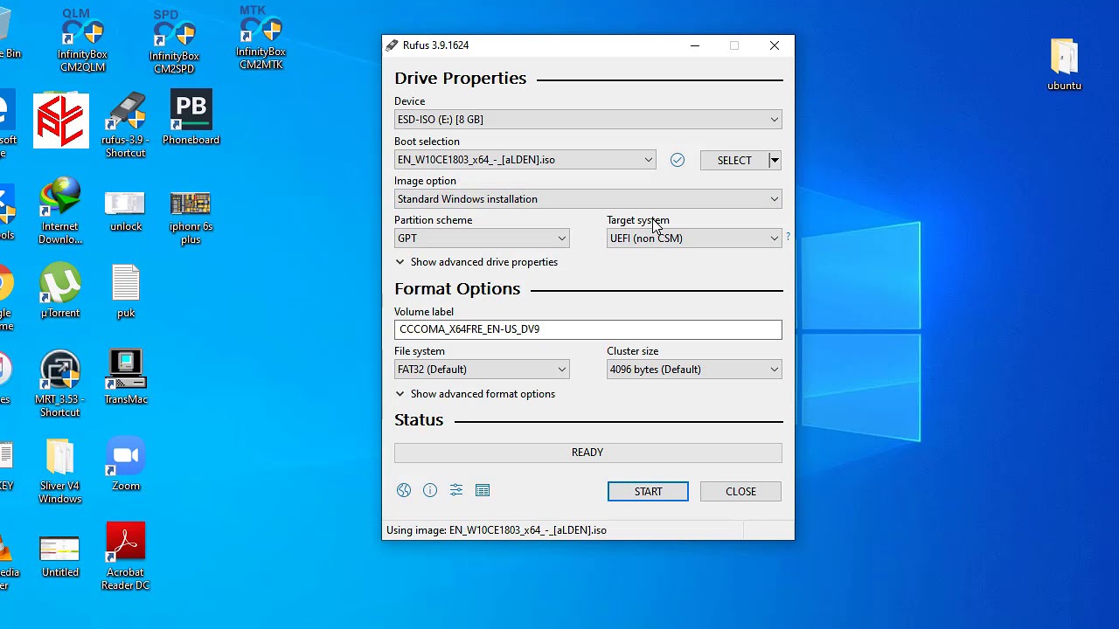Viewport: 1119px width, 629px height.
Task: Click the START button
Action: coord(648,492)
